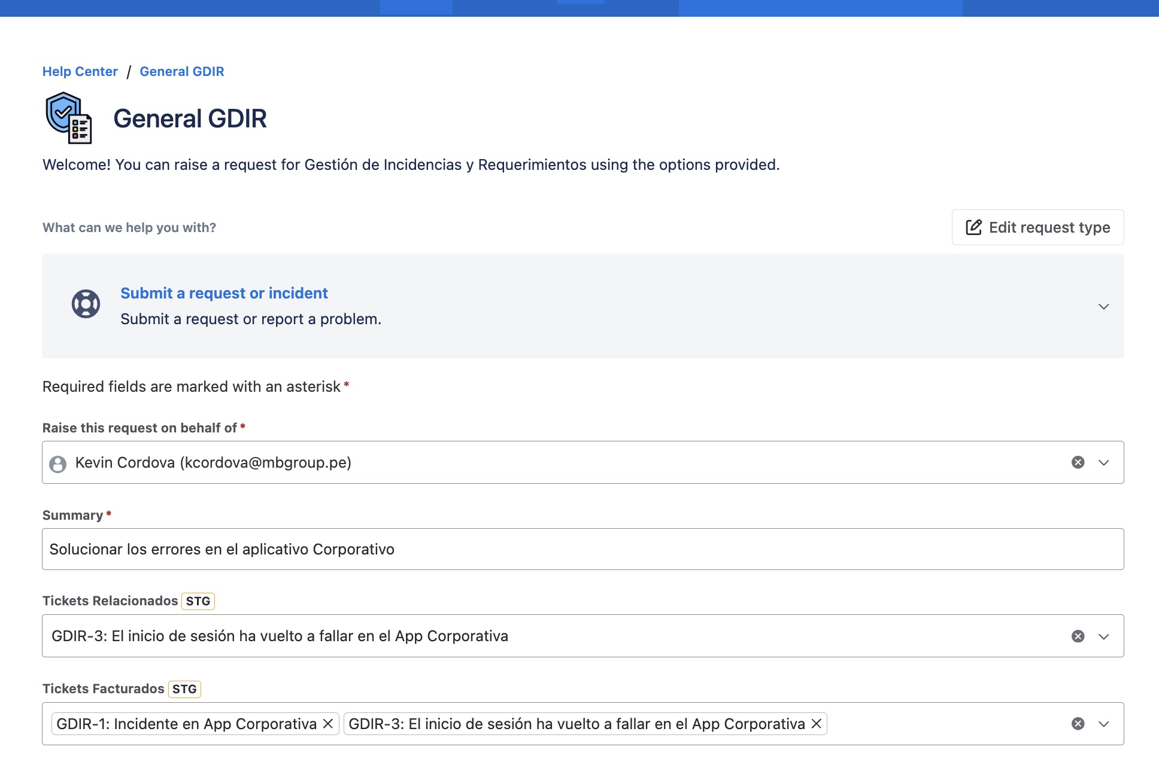Click Edit request type button
Screen dimensions: 1159x762
click(x=1037, y=227)
